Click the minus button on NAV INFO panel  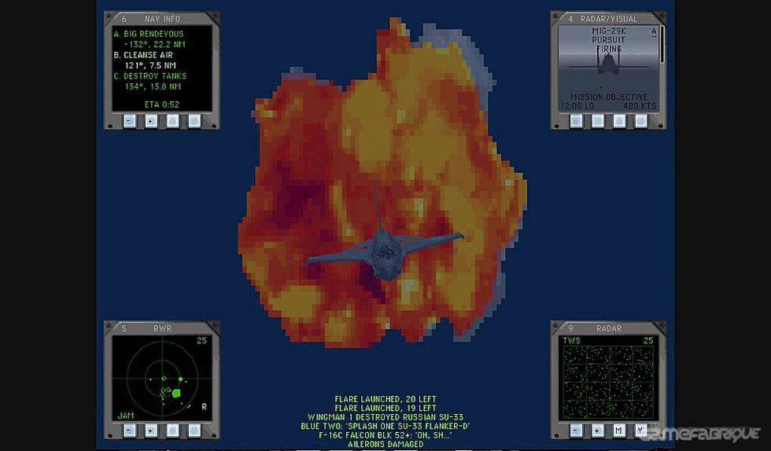click(129, 120)
